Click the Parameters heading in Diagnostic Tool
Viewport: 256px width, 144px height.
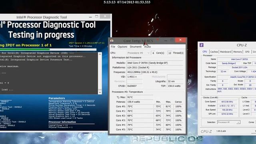pyautogui.click(x=57, y=98)
